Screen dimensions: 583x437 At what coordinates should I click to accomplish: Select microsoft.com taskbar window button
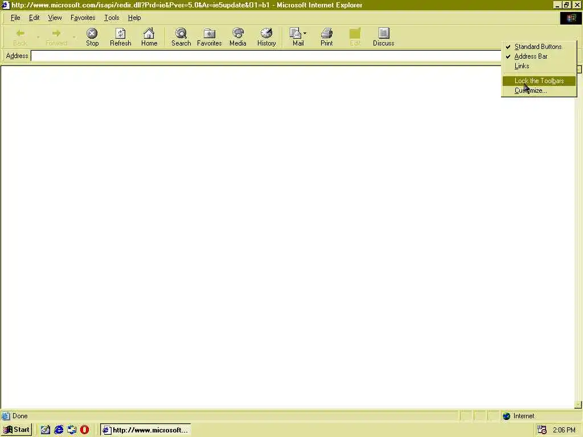pyautogui.click(x=145, y=430)
